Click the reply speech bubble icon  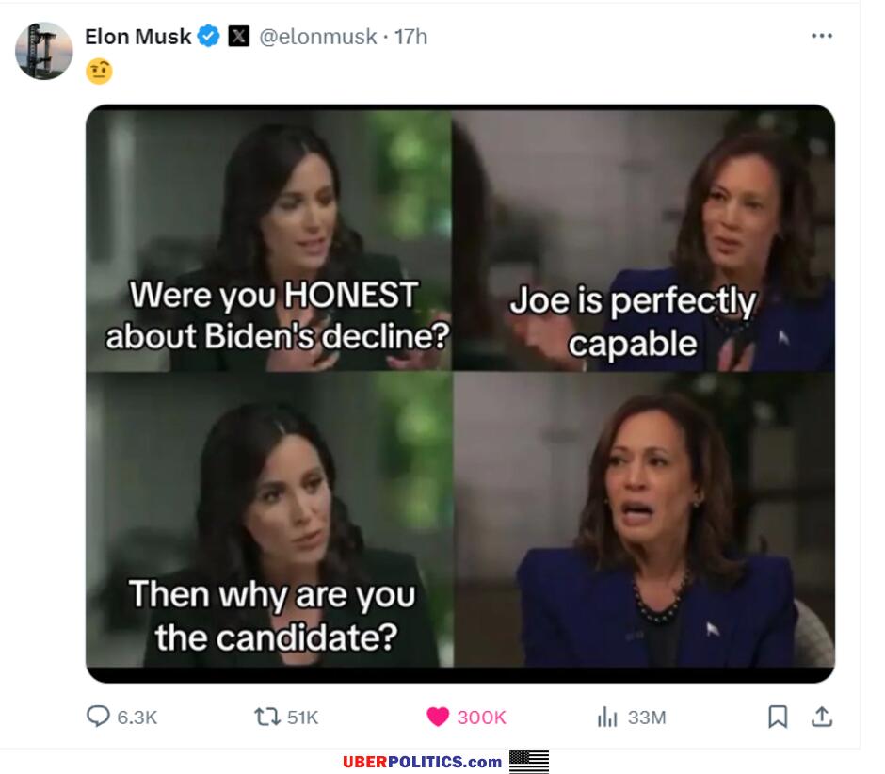[x=98, y=717]
